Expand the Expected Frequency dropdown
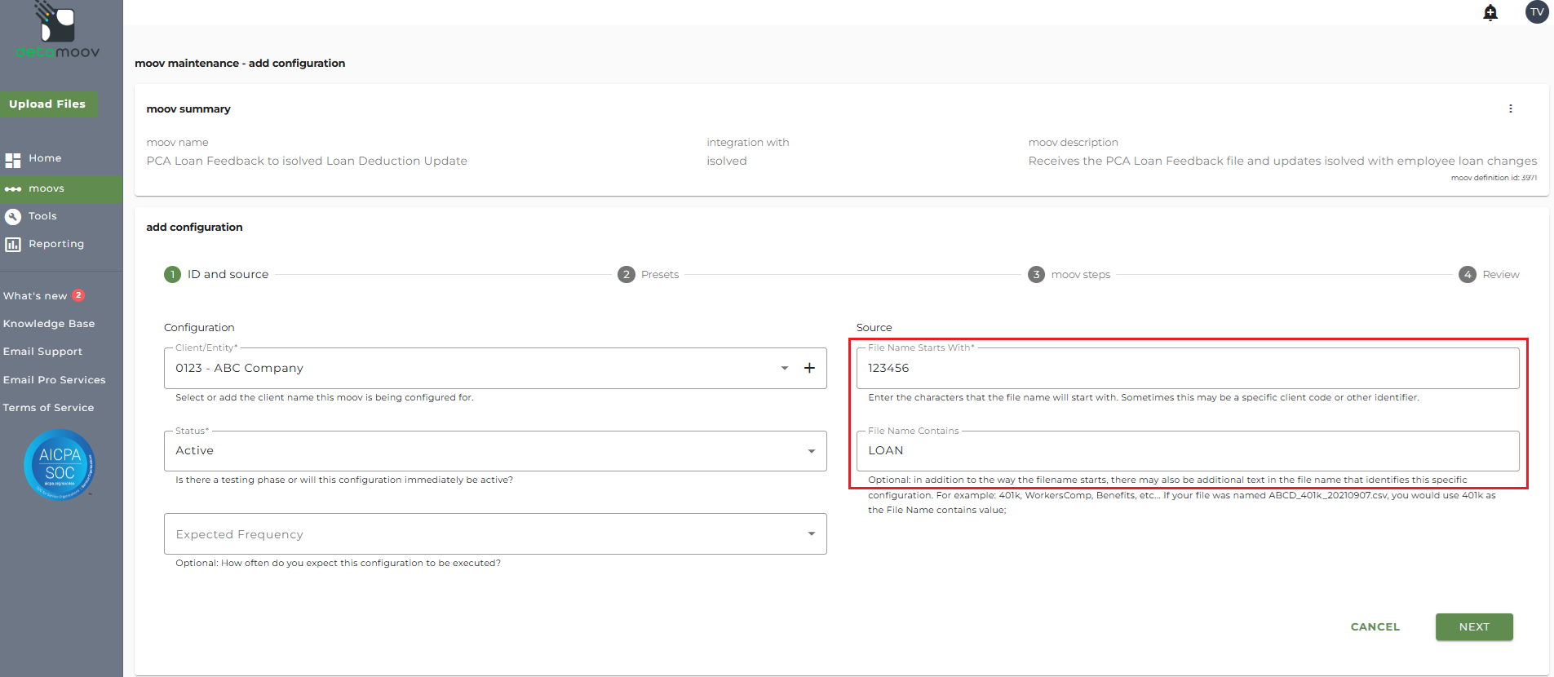The width and height of the screenshot is (1554, 677). (x=811, y=534)
